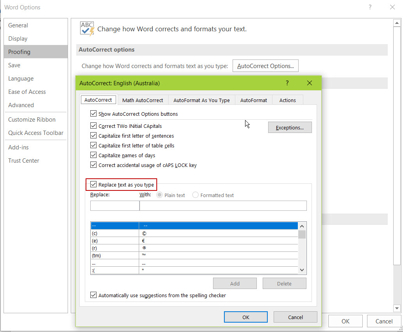Open the Add-ins category
Screen dimensions: 403x332
point(36,147)
